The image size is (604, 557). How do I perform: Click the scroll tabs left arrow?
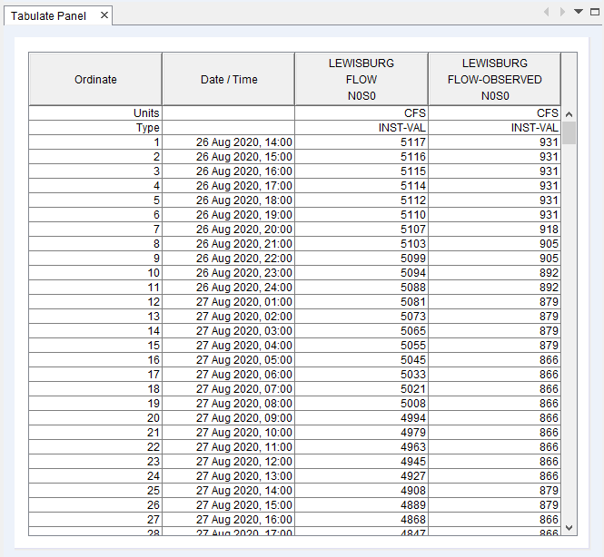click(x=546, y=12)
